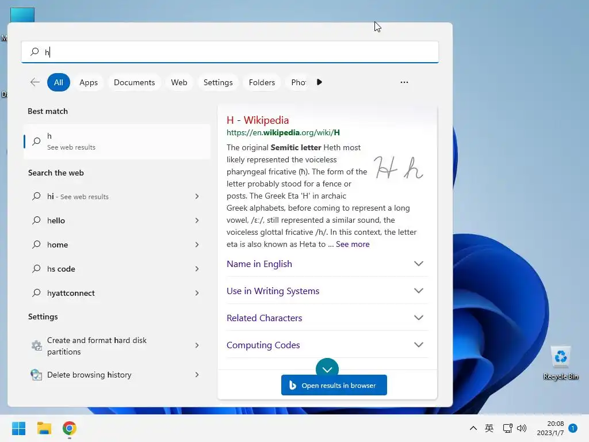Screen dimensions: 589x442
Task: Choose the hi web search suggestion
Action: pos(117,196)
